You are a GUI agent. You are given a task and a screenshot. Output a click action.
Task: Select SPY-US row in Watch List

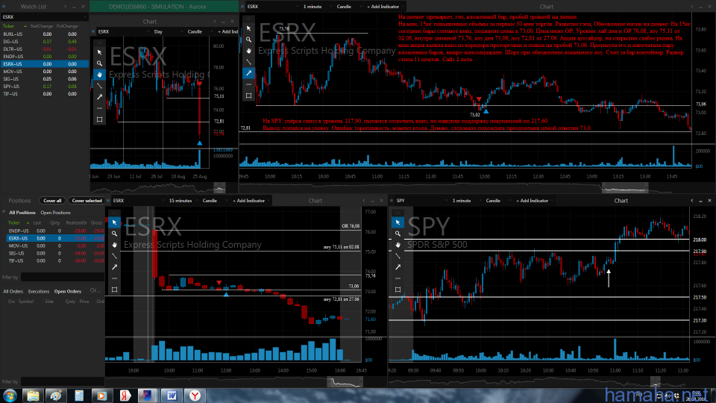44,87
